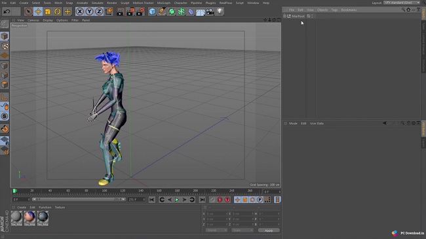Open the Attribute Manager Mode menu
The image size is (426, 239).
coord(293,123)
